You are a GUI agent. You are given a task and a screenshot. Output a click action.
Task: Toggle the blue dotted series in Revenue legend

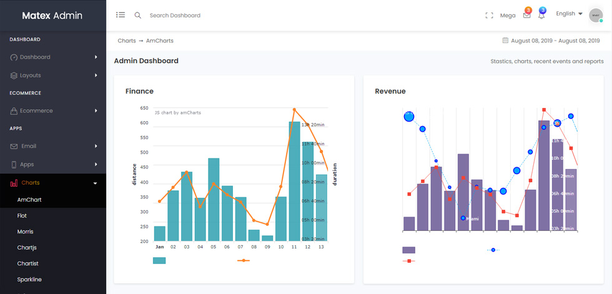pyautogui.click(x=493, y=250)
